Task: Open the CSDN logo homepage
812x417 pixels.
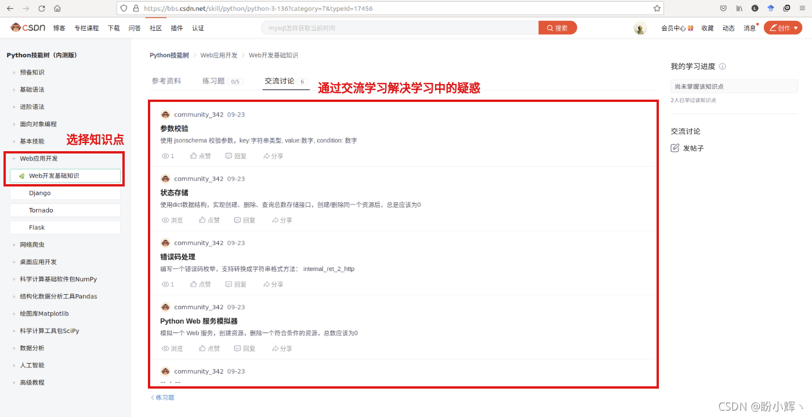Action: [x=28, y=28]
